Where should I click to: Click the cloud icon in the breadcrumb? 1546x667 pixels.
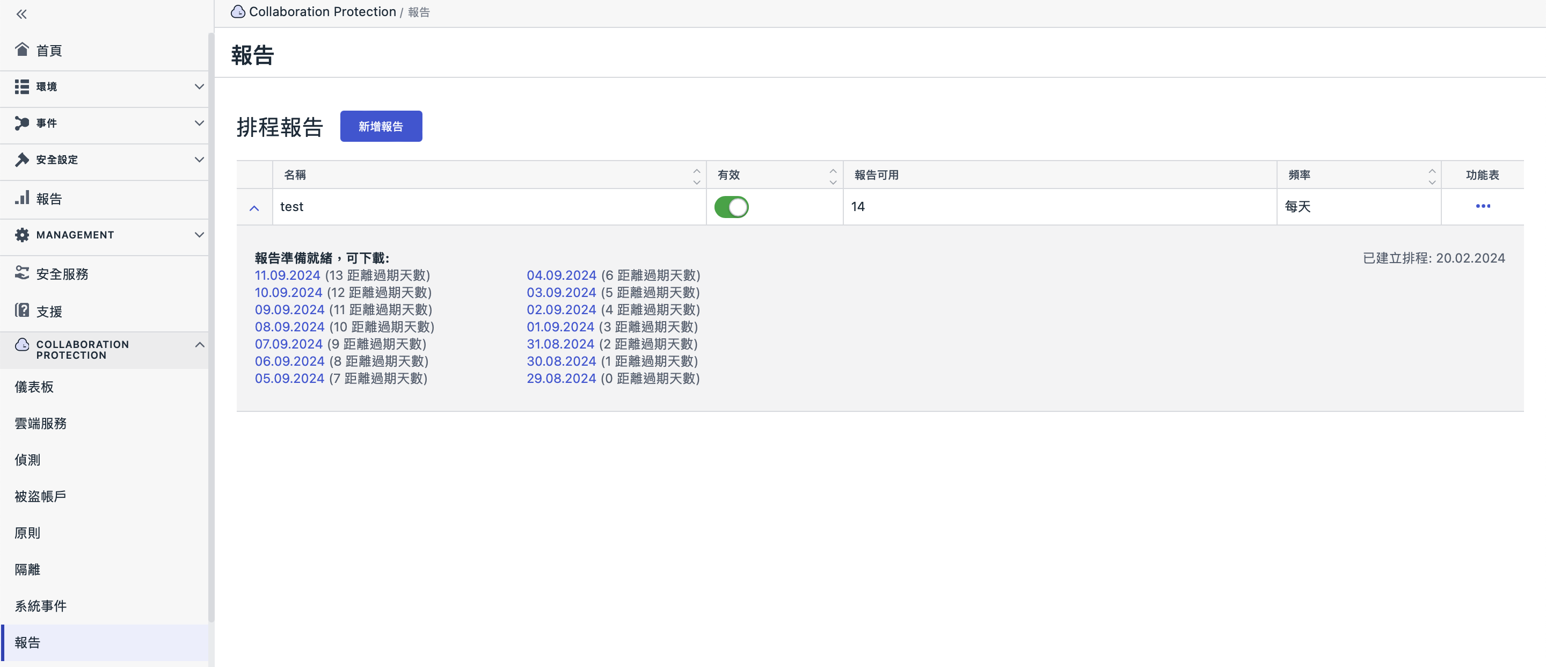click(x=238, y=11)
